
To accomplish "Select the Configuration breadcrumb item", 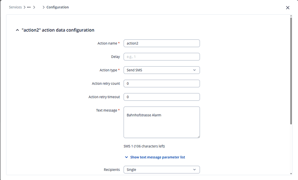I will click(57, 7).
